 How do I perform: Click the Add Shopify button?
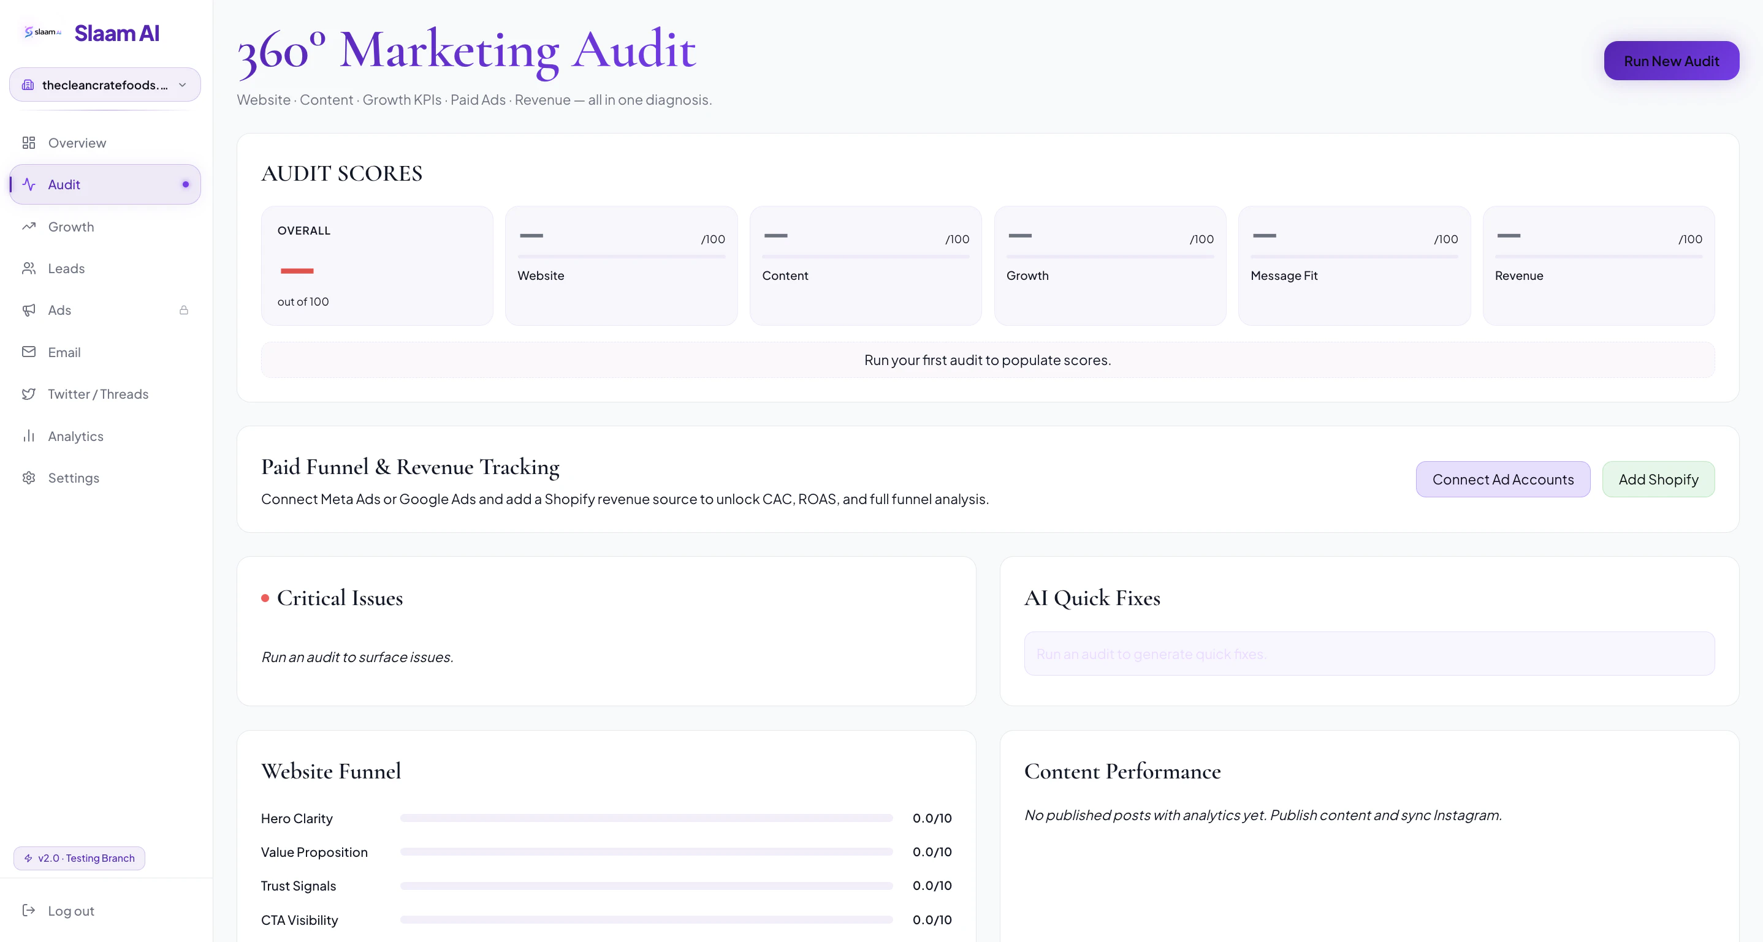[x=1658, y=478]
